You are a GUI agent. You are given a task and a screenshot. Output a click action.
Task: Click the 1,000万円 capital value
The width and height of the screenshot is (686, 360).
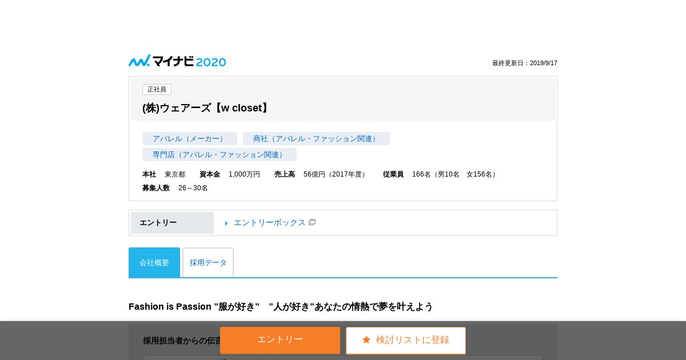[x=244, y=174]
